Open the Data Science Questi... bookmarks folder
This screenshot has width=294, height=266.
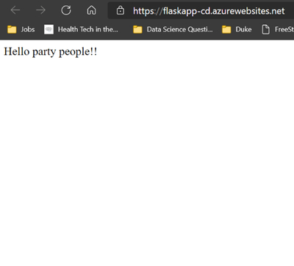tap(173, 29)
